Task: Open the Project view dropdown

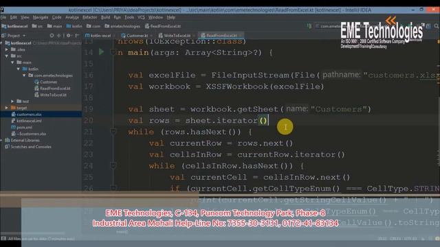Action: coord(24,36)
